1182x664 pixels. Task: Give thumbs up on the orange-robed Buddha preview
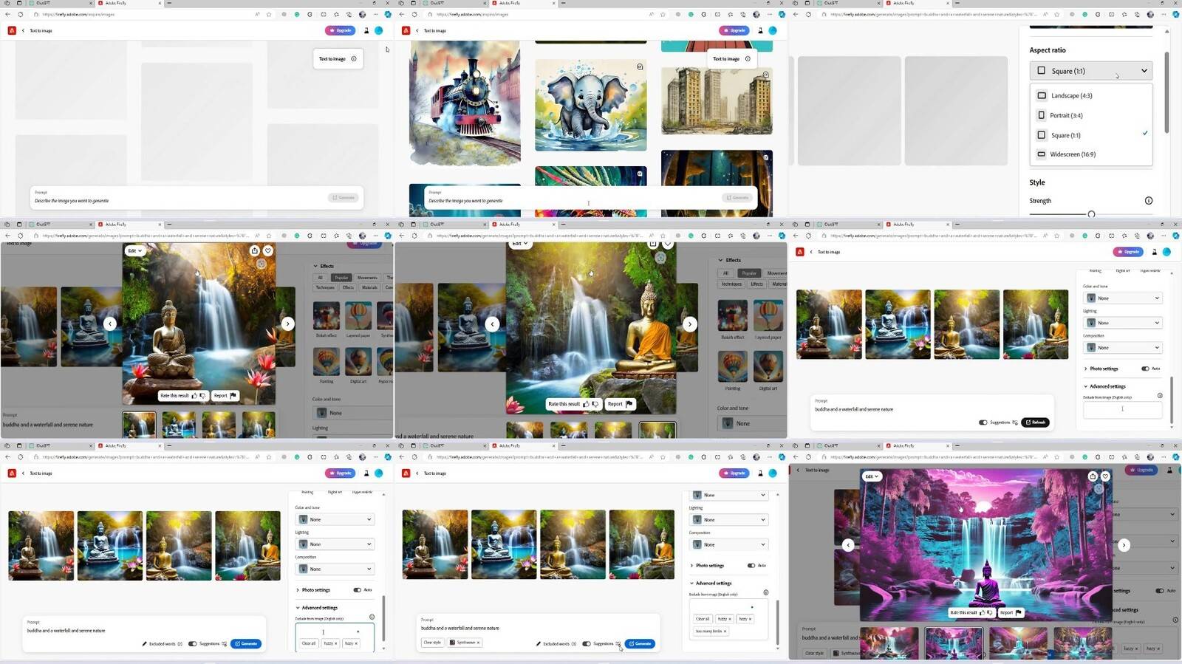(x=587, y=404)
